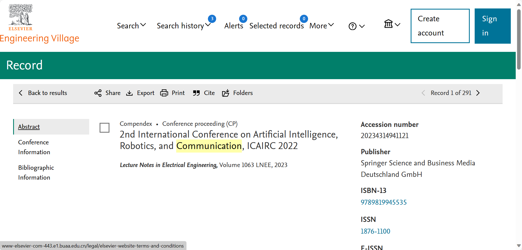The image size is (522, 250).
Task: Click the Share icon
Action: [98, 93]
